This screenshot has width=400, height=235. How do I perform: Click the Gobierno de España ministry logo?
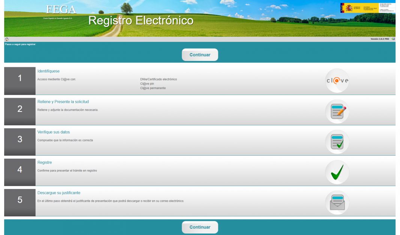pyautogui.click(x=367, y=8)
